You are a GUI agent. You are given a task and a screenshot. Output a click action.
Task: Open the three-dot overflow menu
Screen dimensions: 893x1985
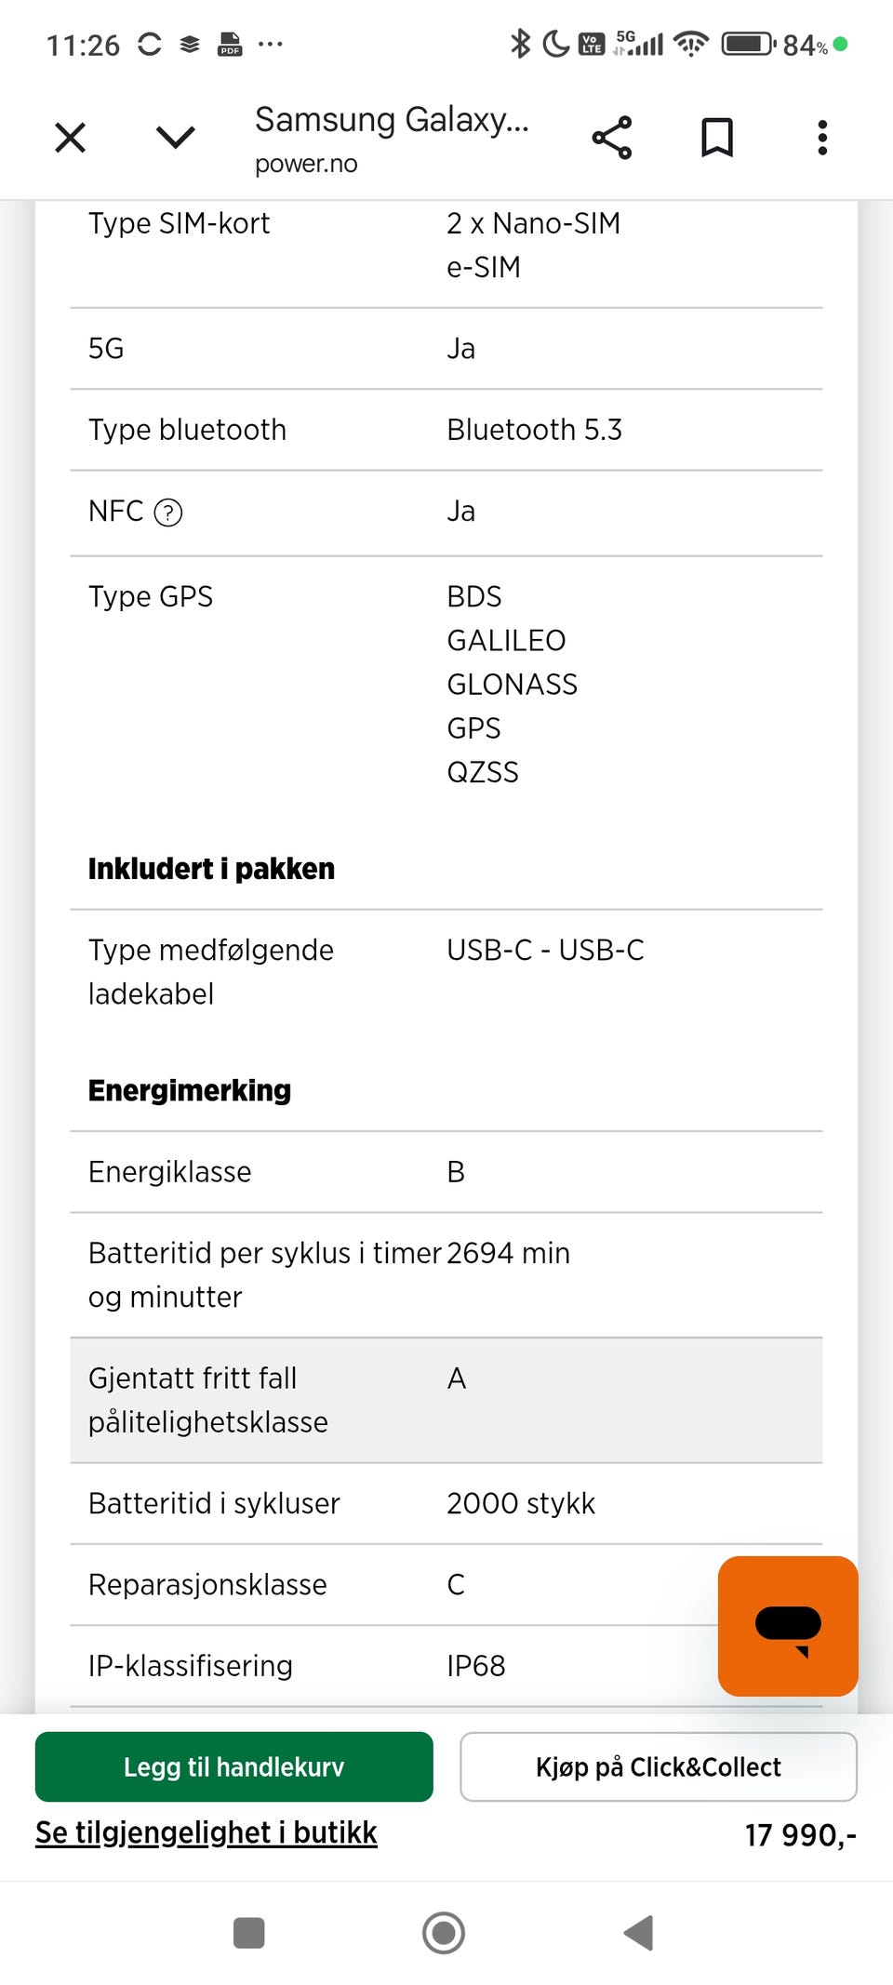coord(822,138)
